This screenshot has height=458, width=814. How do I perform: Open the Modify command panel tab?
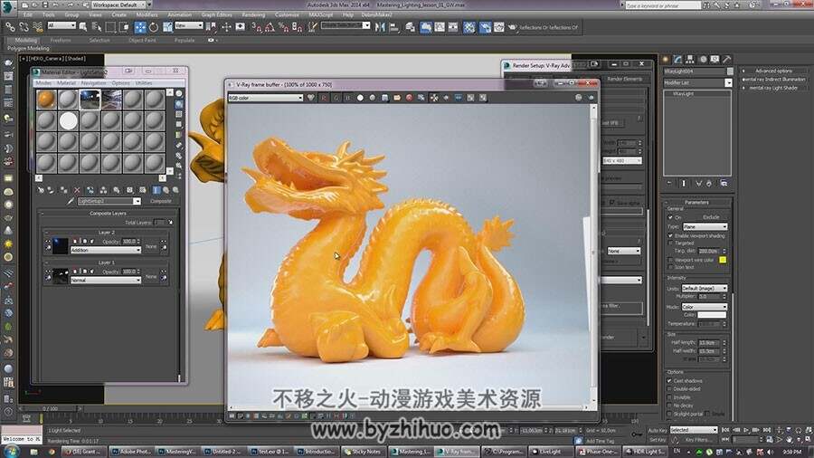678,59
